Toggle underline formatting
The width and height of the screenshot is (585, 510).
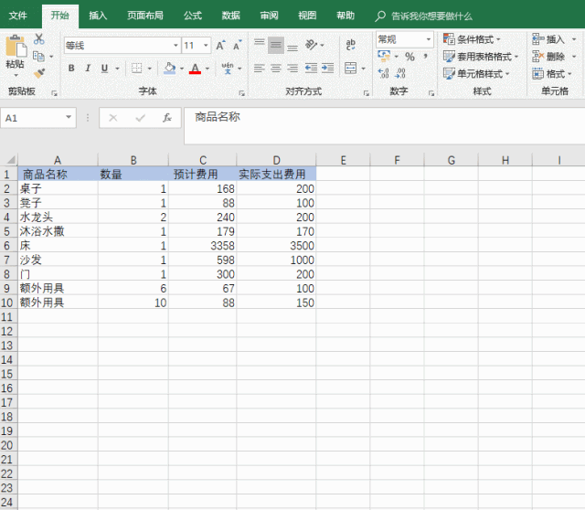pos(104,69)
